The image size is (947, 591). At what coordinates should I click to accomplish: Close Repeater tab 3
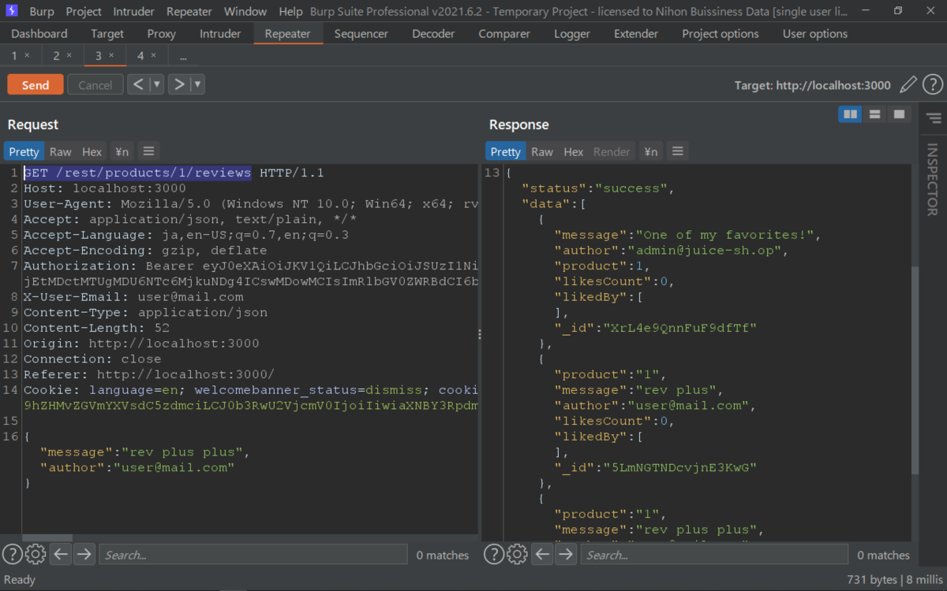(x=110, y=55)
